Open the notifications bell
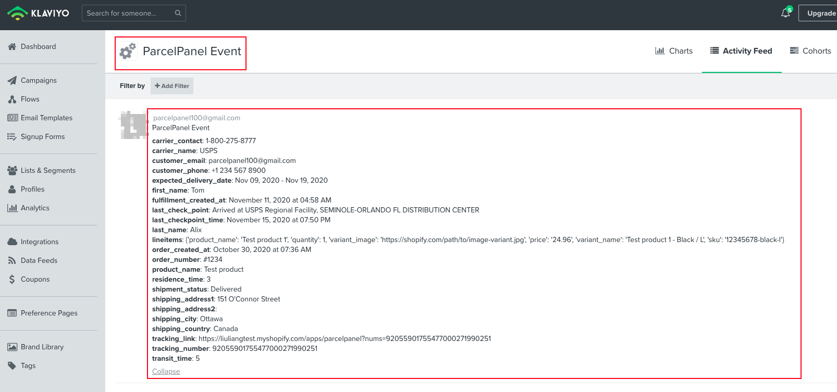 click(x=785, y=13)
